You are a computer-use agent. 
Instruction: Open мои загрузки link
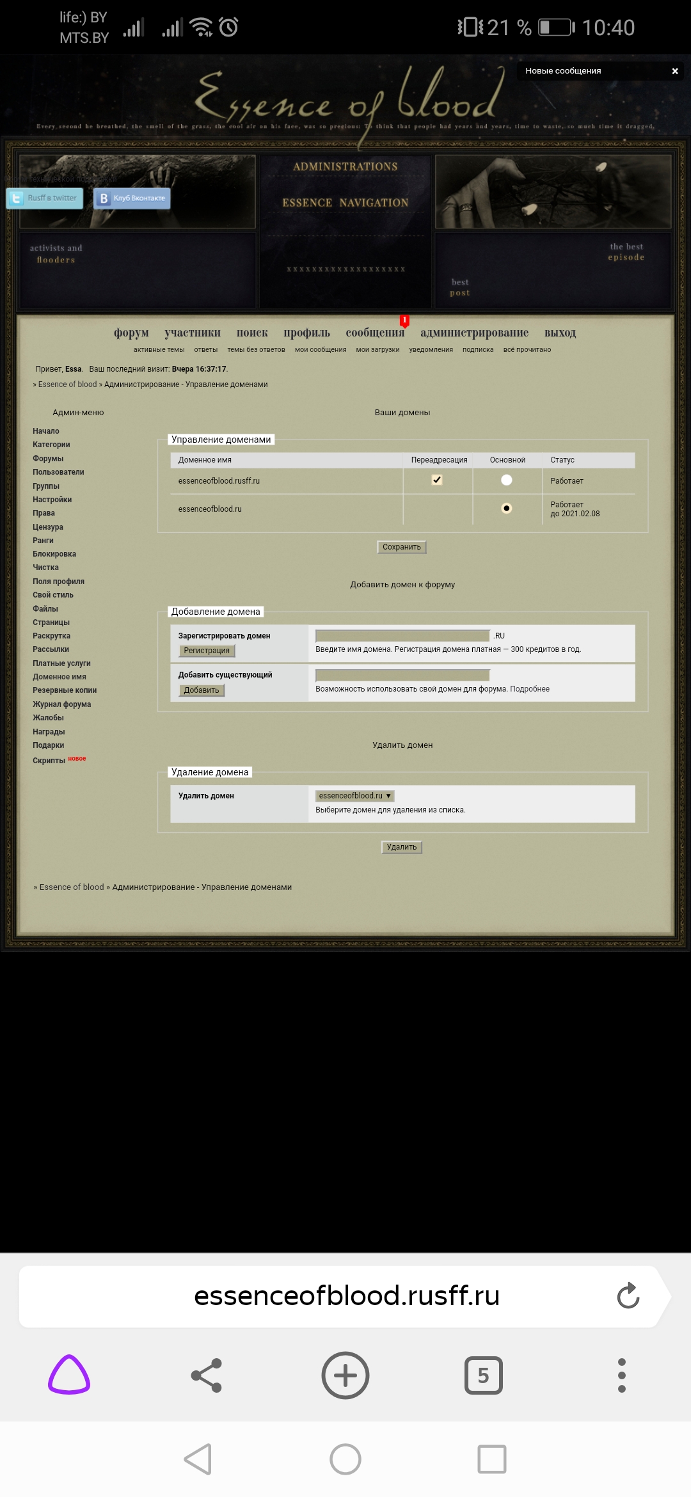click(x=377, y=350)
